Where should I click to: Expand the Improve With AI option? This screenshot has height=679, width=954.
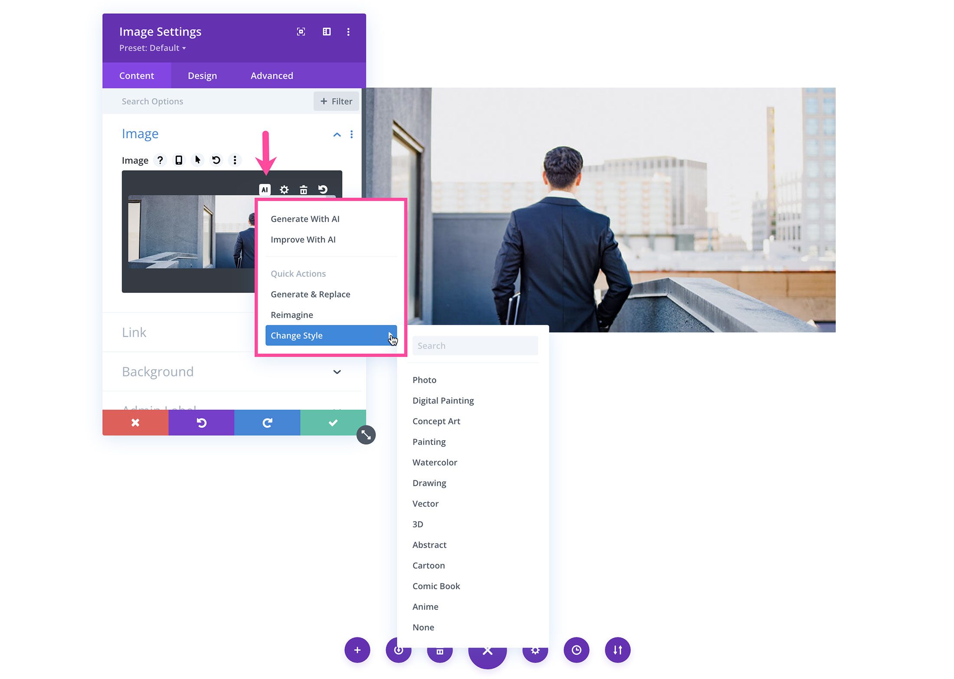pyautogui.click(x=304, y=239)
